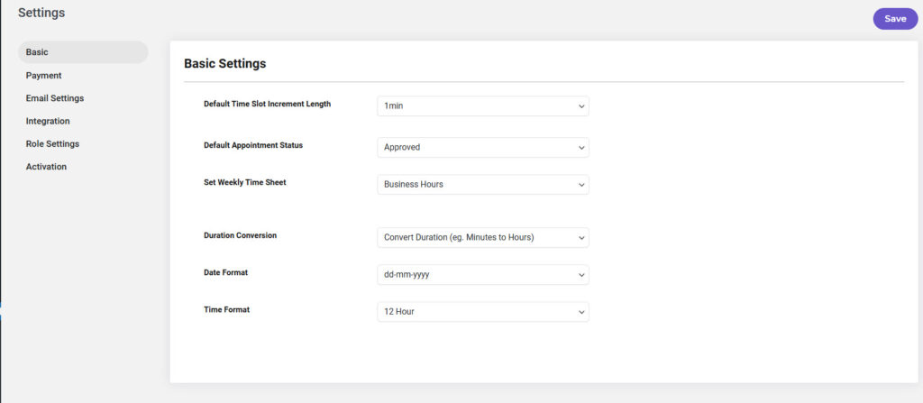The image size is (923, 403).
Task: Click chevron on Convert Duration selector
Action: [581, 238]
